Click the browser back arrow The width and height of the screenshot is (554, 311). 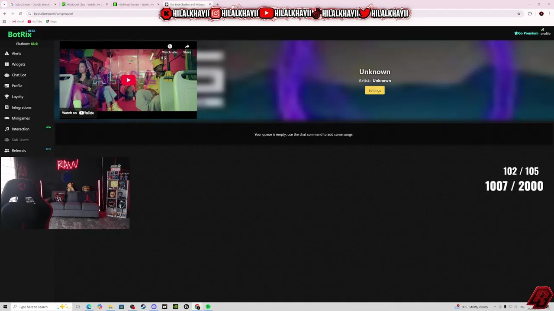pos(5,13)
